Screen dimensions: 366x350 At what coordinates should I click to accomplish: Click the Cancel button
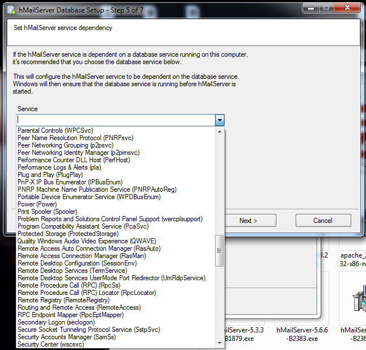click(323, 221)
